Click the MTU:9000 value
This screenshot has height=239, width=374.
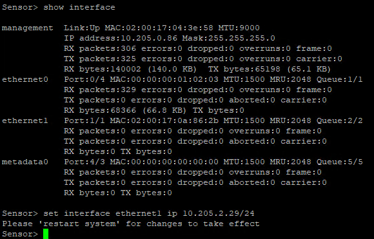[x=239, y=28]
